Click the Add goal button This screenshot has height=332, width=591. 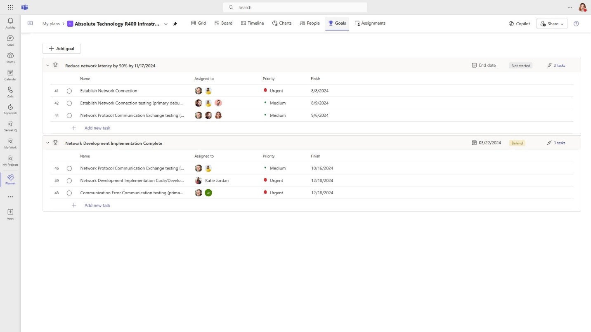tap(61, 49)
